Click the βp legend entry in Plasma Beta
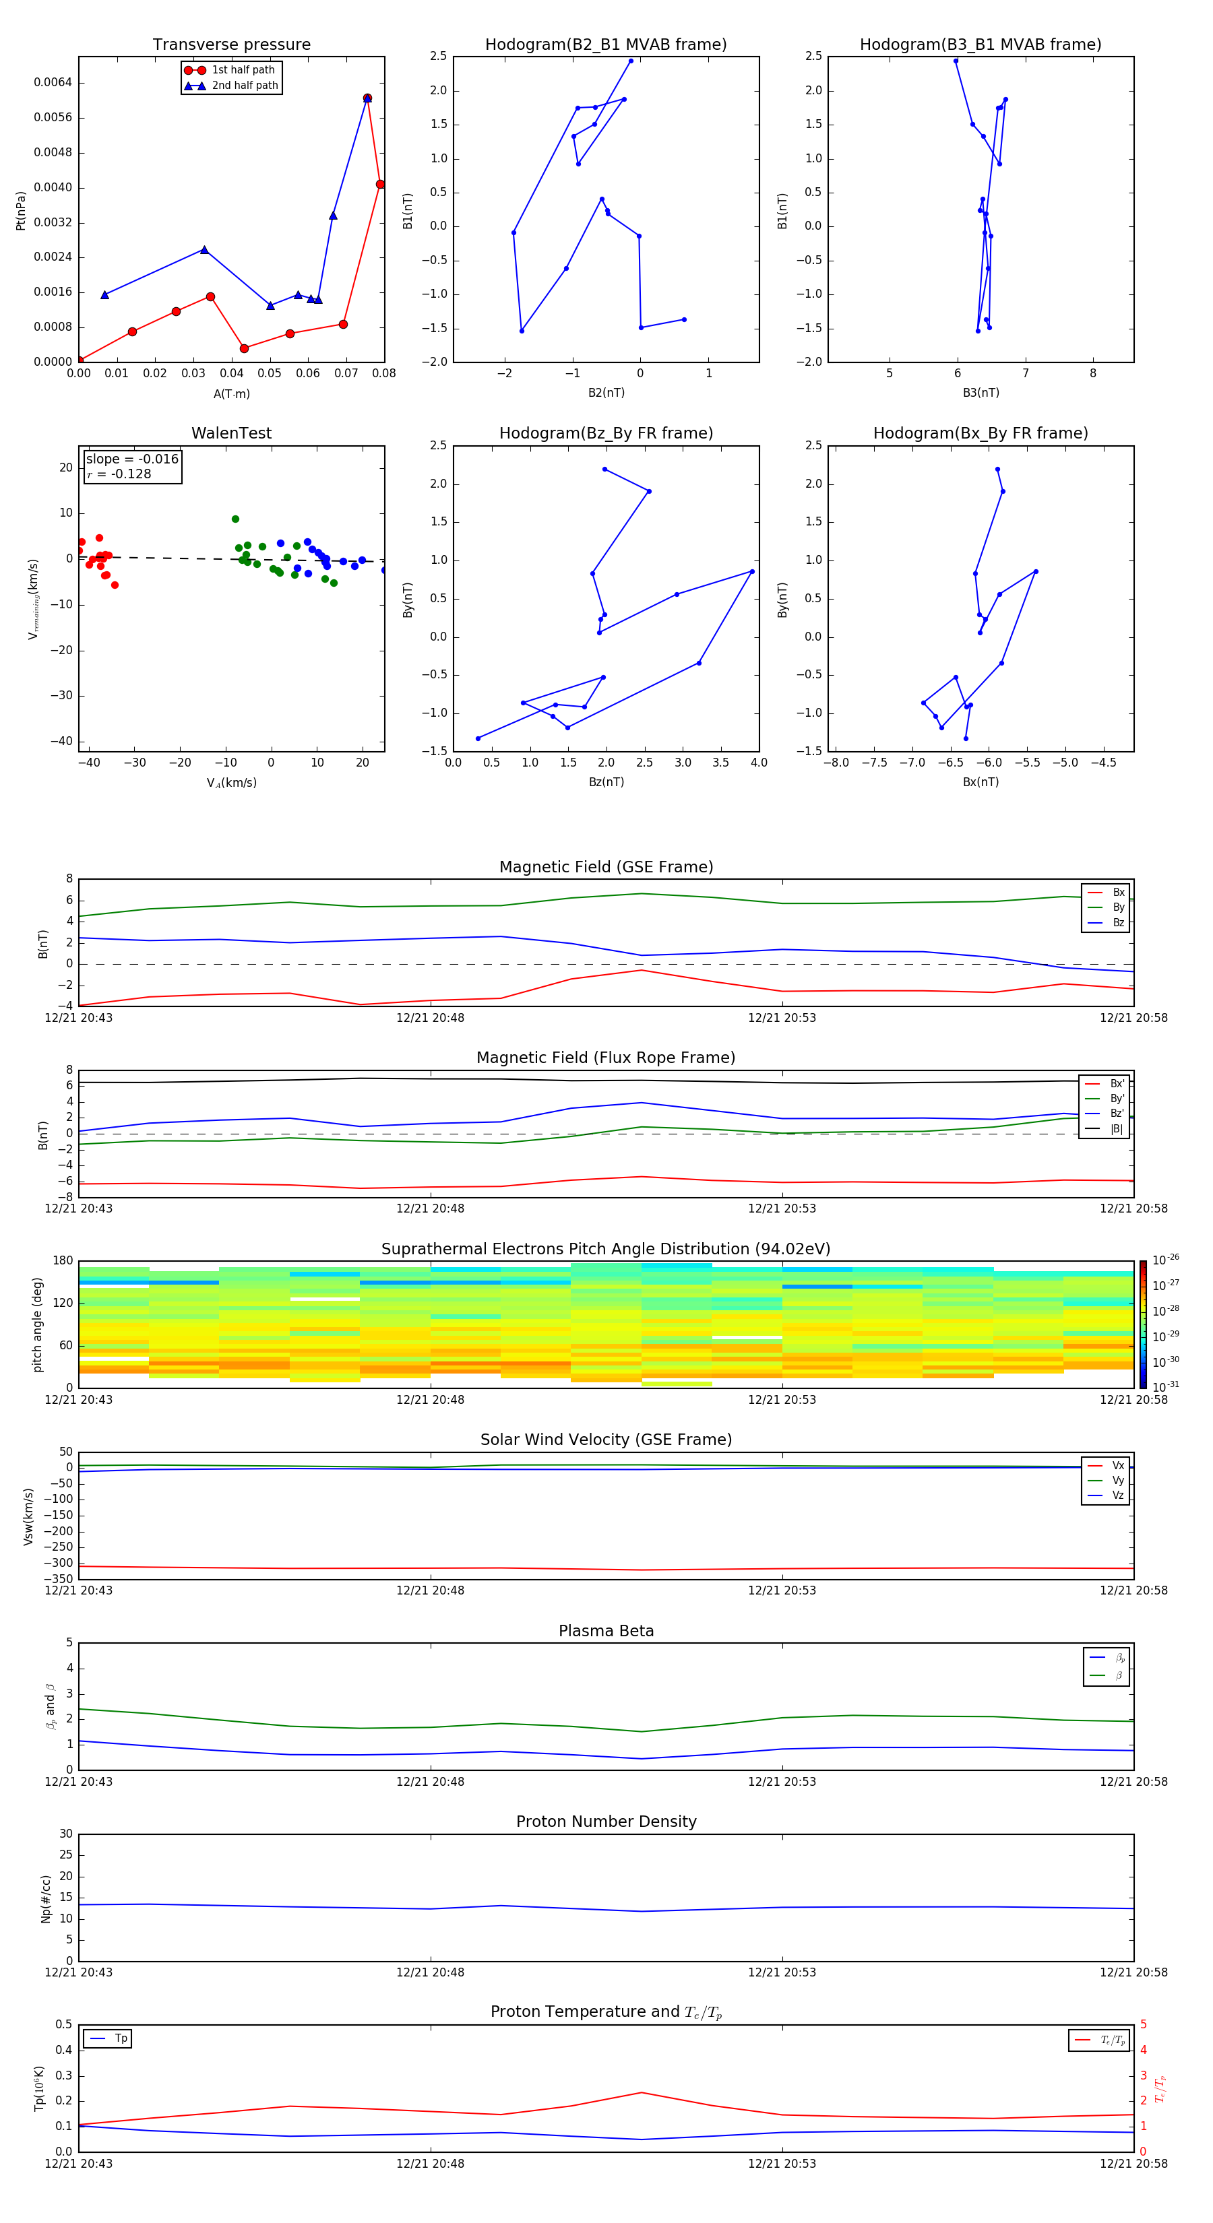This screenshot has height=2223, width=1213. pos(1107,1658)
